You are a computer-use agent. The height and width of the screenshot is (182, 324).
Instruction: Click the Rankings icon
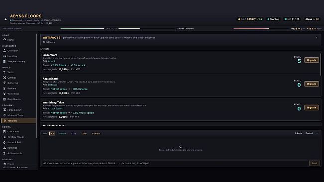point(4,148)
